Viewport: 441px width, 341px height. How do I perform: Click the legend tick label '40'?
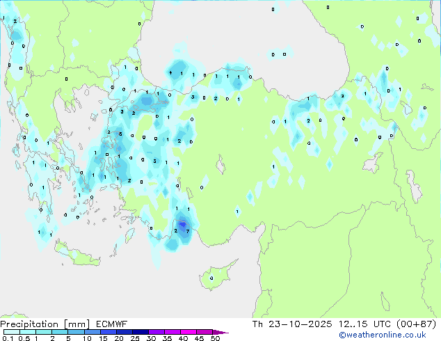183,338
